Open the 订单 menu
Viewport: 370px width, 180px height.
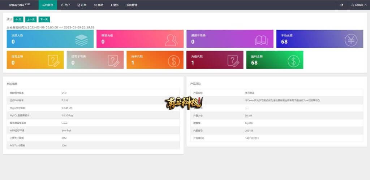(82, 5)
